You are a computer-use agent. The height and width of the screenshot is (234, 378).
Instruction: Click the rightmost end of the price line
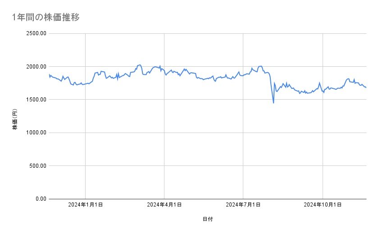pyautogui.click(x=366, y=87)
